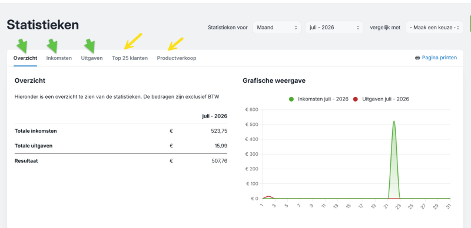Viewport: 471px width, 228px height.
Task: Toggle the green Inkomsten juli - 2026 legend dot
Action: pyautogui.click(x=292, y=99)
